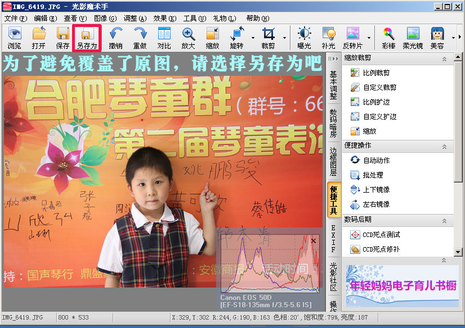Open the 美容 (Beauty) tool

(x=437, y=38)
